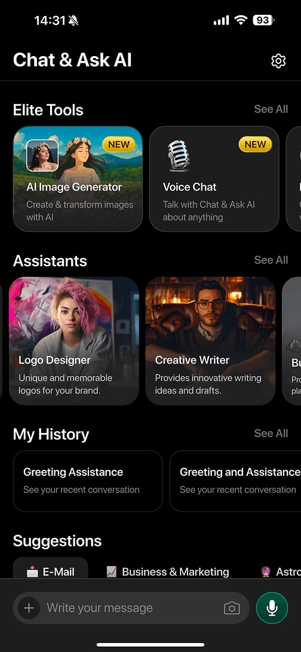
Task: Select the Business & Marketing tab
Action: [168, 571]
